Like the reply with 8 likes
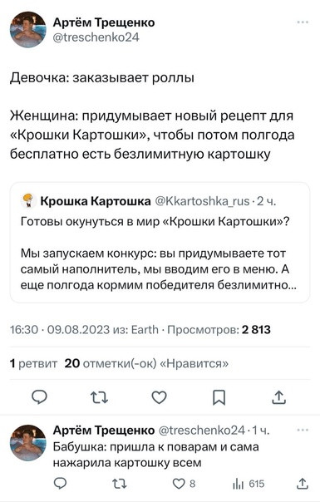 184,484
